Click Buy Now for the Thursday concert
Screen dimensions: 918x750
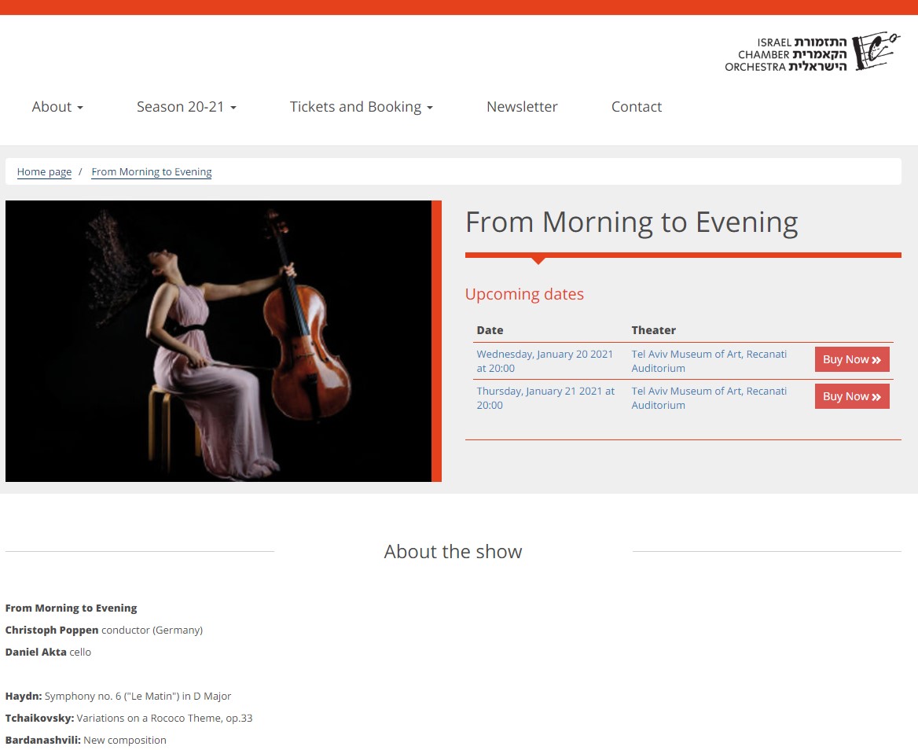(851, 396)
